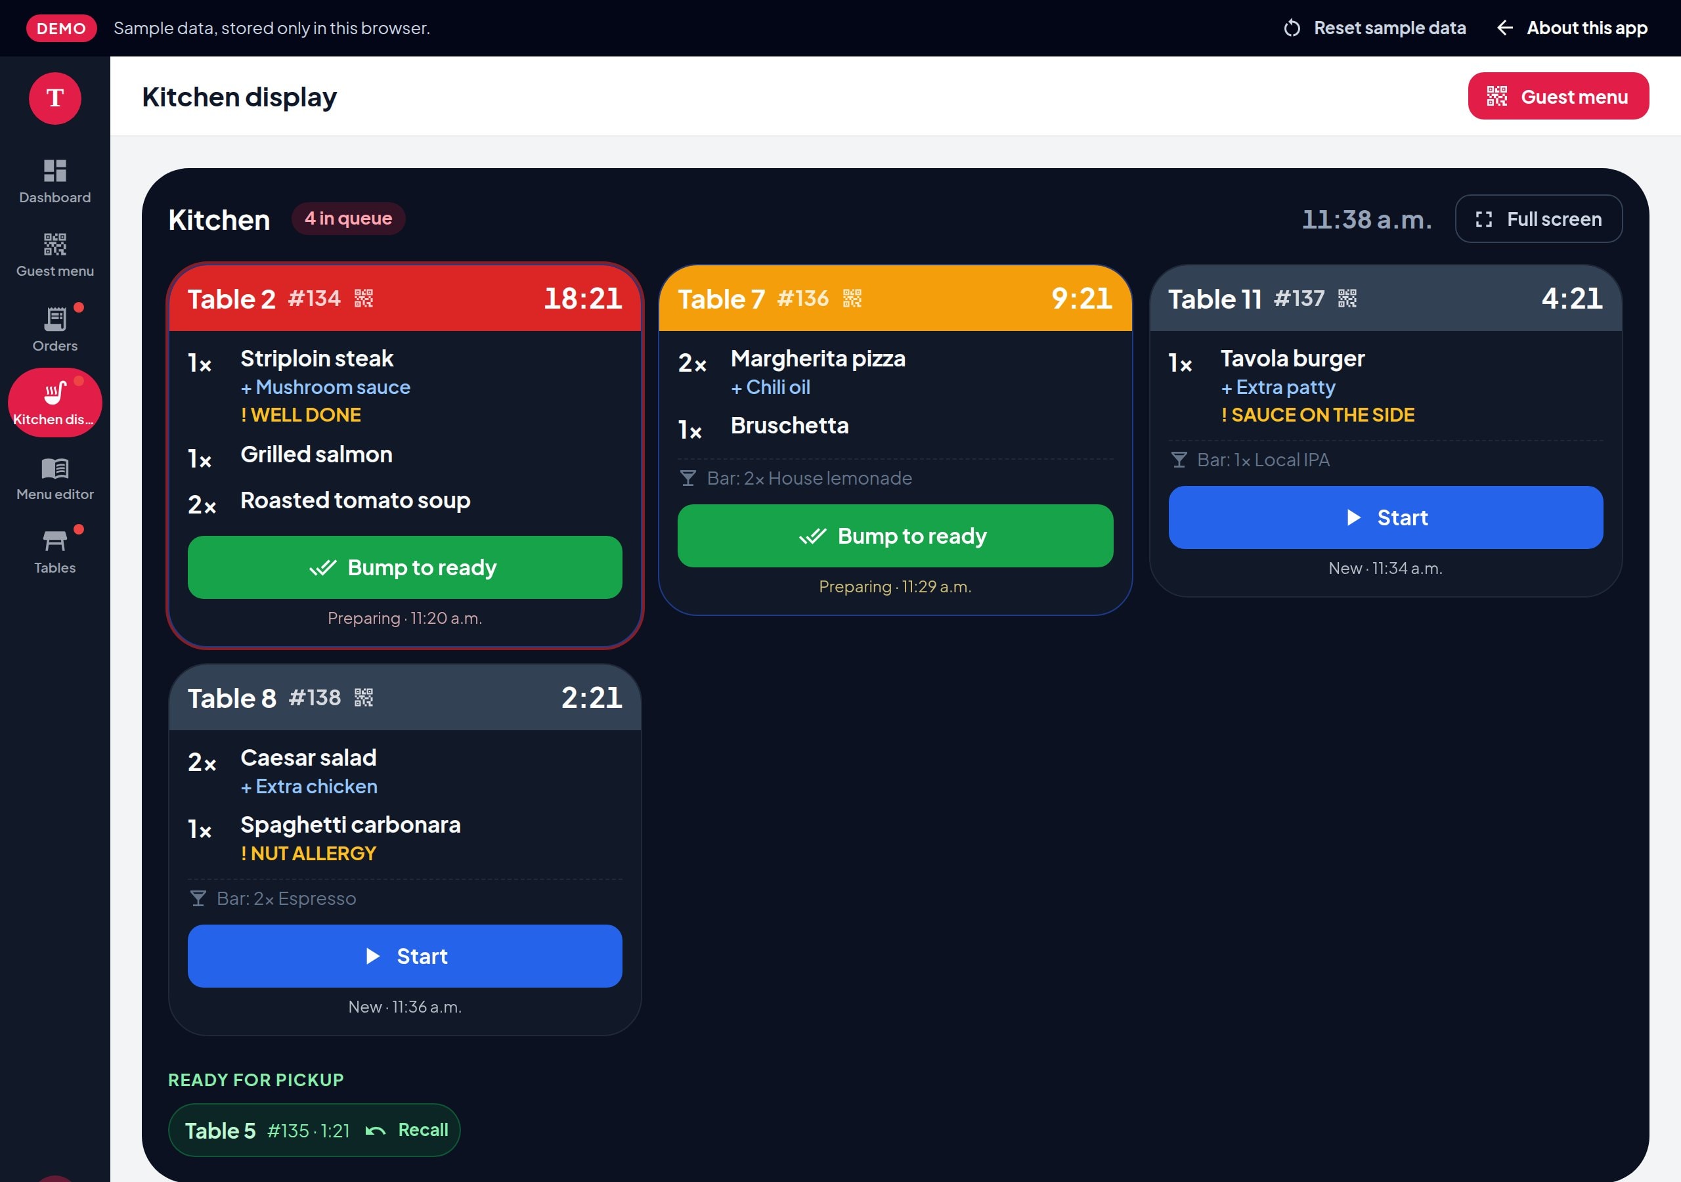Open Dashboard from the sidebar
The image size is (1681, 1182).
click(55, 182)
